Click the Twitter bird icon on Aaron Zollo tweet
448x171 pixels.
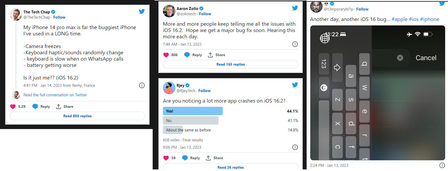coord(295,8)
